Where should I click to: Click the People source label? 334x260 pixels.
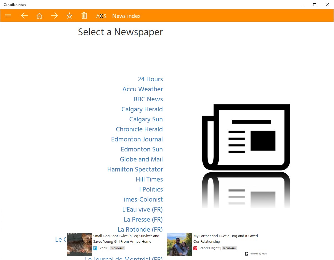coord(103,248)
